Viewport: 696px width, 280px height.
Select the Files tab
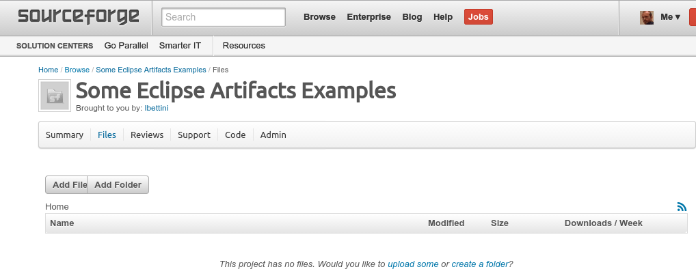(107, 135)
